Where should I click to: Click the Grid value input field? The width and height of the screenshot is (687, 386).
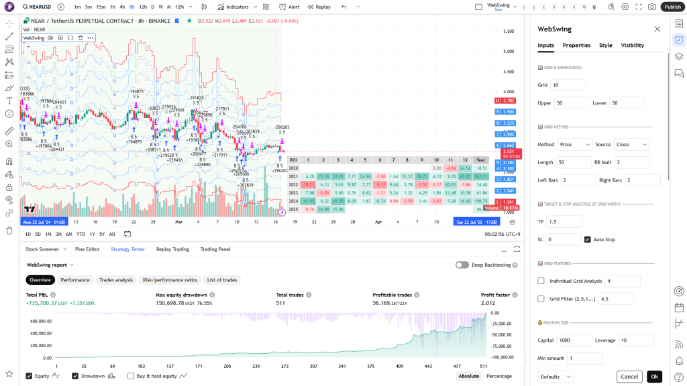pos(568,85)
